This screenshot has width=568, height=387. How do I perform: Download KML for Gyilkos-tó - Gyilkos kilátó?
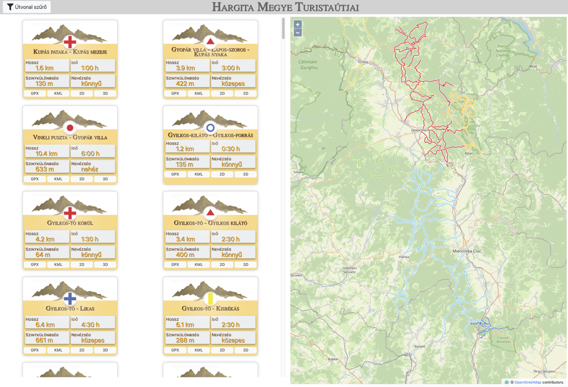pyautogui.click(x=199, y=265)
